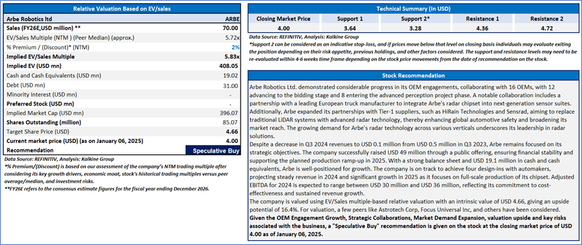Image resolution: width=582 pixels, height=245 pixels.
Task: Click the Technical Summary (In USD) header
Action: (413, 9)
